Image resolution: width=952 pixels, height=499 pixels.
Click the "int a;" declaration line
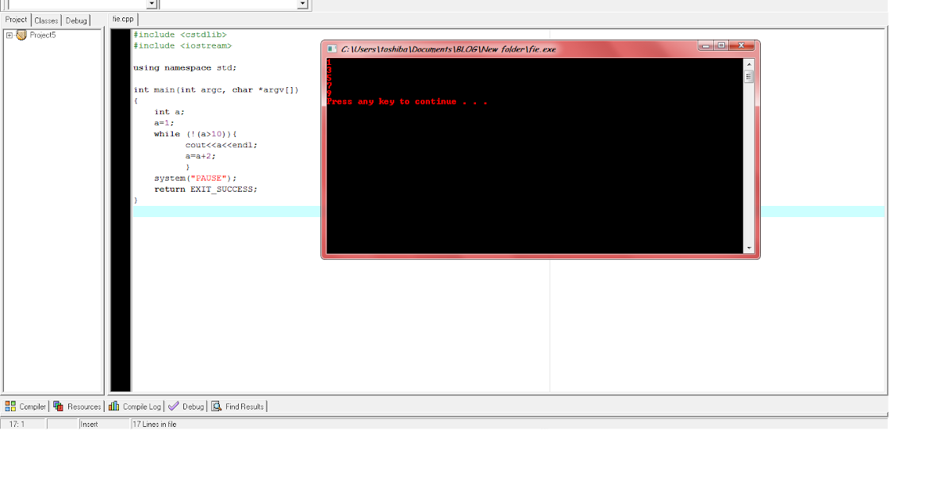(x=170, y=112)
